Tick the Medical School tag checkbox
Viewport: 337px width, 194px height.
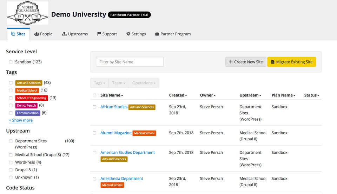pos(11,91)
